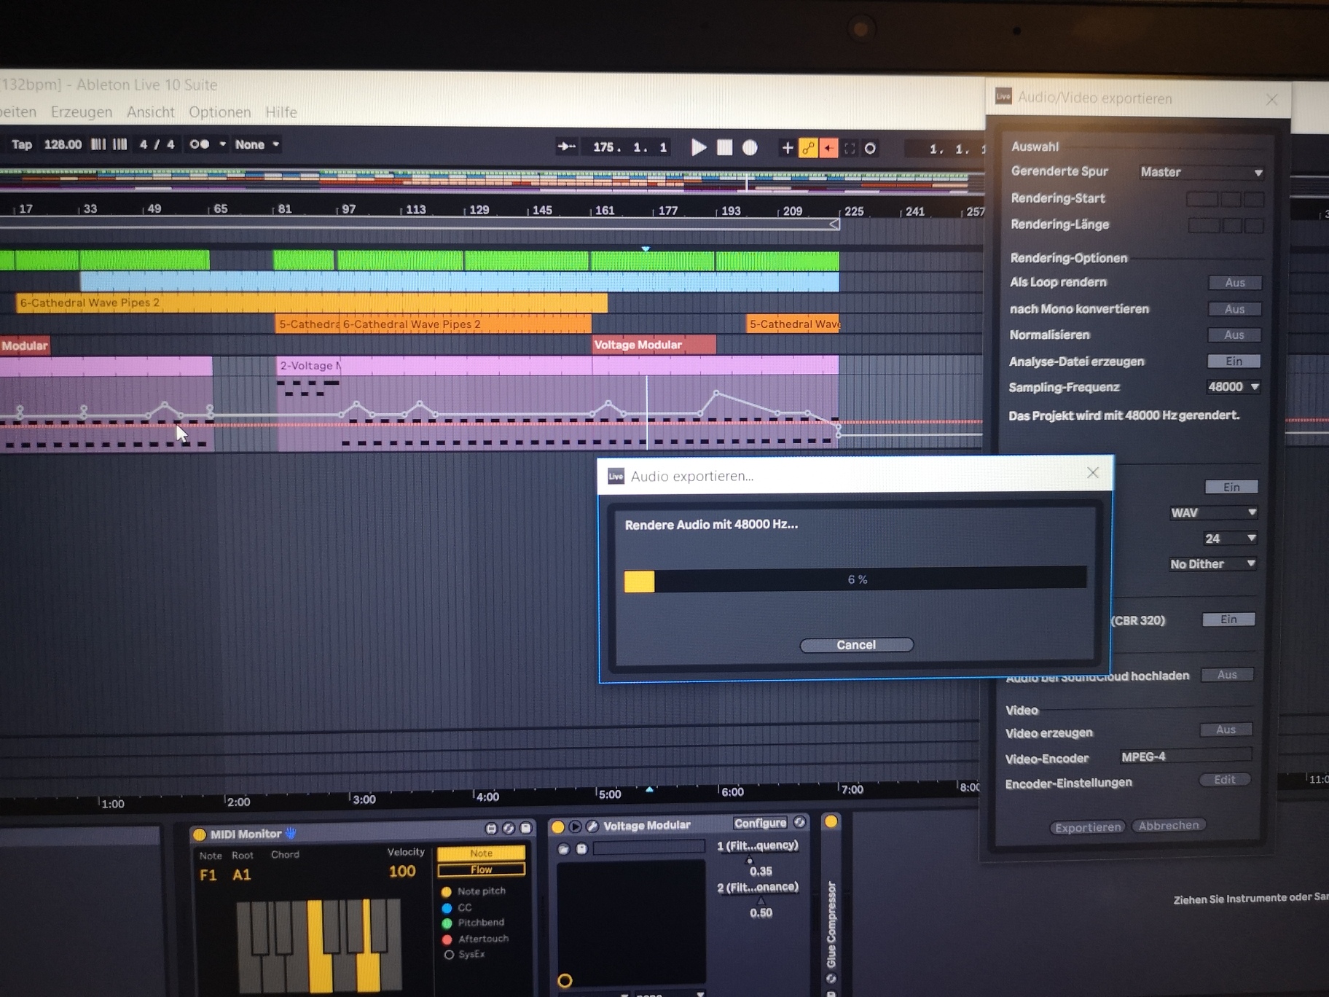This screenshot has width=1329, height=997.
Task: Open the metronome settings dropdown arrow
Action: click(222, 144)
